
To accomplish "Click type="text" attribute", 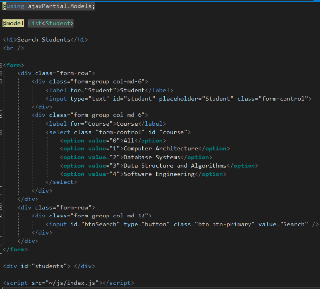I will click(90, 99).
